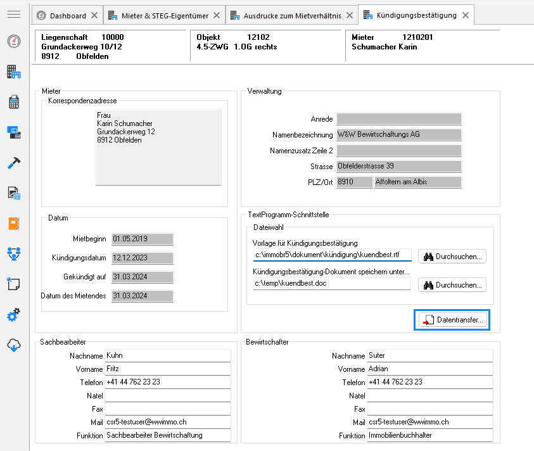Click the Datum des Mietendes field
The width and height of the screenshot is (534, 451).
(143, 296)
